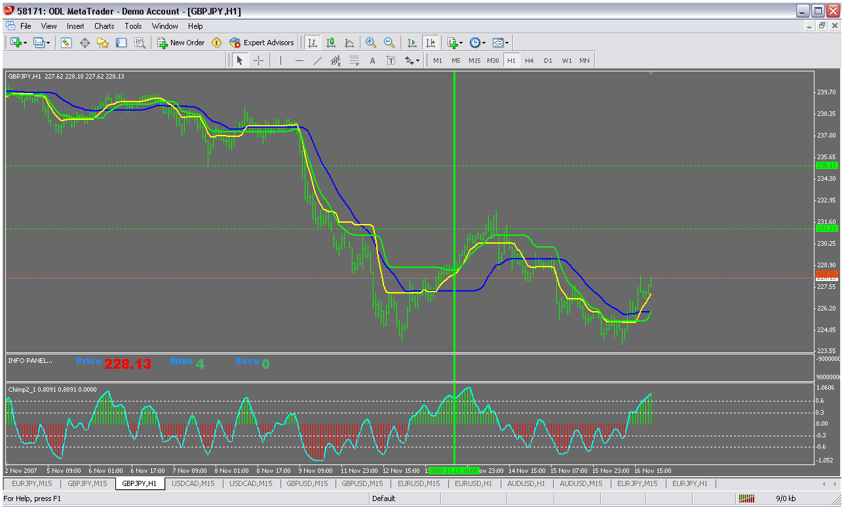Open the Profiles toolbar icon
Viewport: 844px width, 507px height.
(x=38, y=43)
